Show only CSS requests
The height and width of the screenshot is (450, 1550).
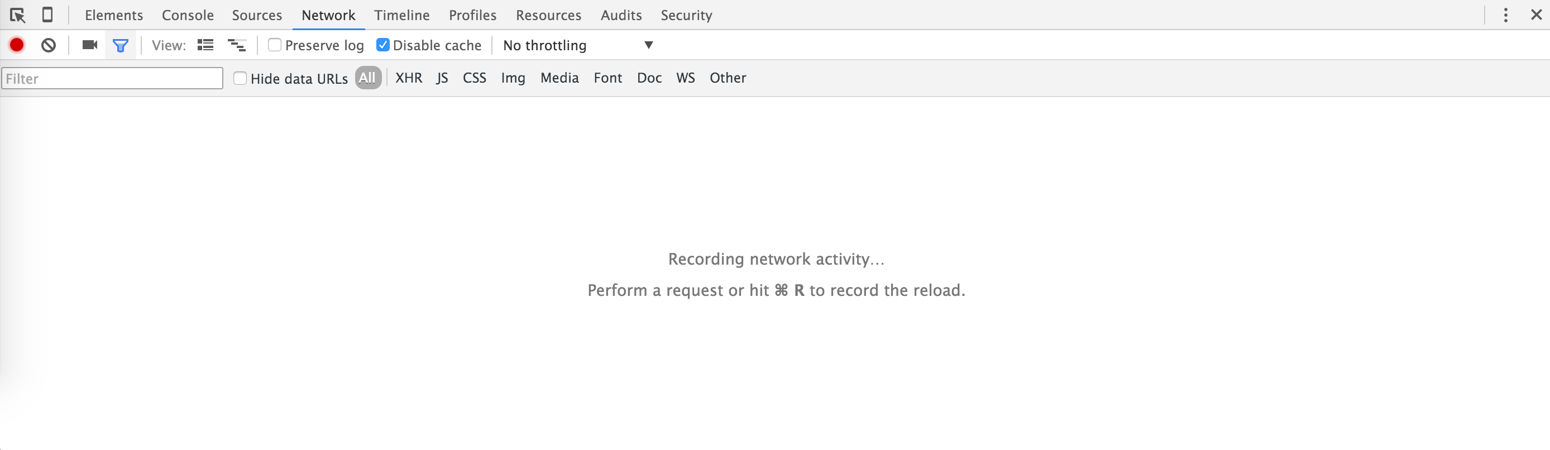tap(474, 78)
